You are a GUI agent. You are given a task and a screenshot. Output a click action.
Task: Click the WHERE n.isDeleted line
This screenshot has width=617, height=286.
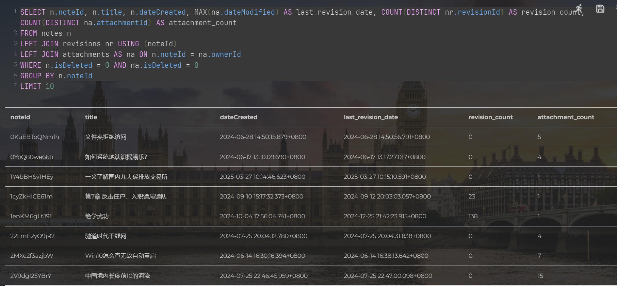coord(109,65)
